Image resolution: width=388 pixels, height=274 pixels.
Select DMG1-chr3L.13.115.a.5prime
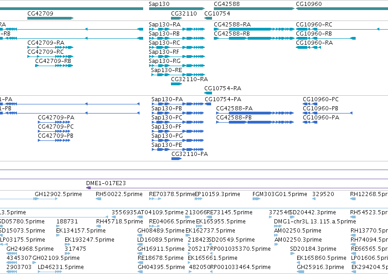pos(315,222)
